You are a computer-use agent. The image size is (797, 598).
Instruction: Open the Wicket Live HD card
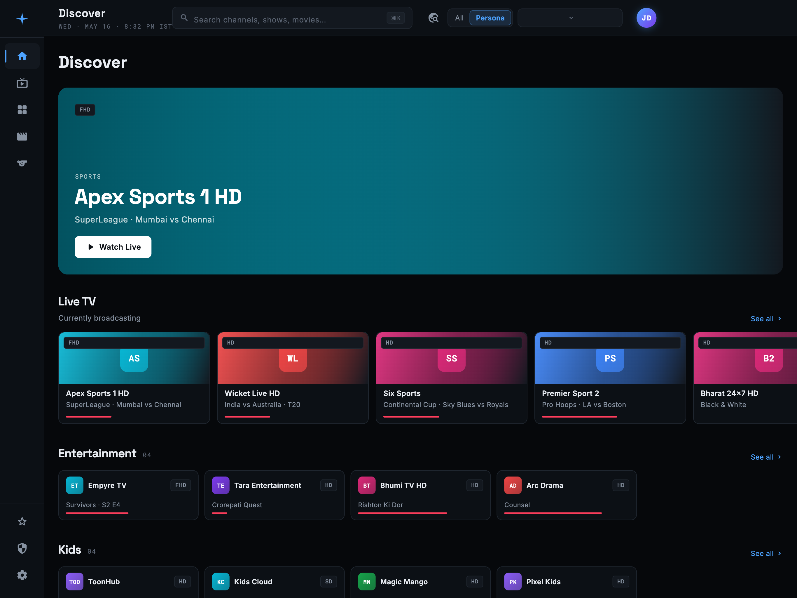click(293, 378)
